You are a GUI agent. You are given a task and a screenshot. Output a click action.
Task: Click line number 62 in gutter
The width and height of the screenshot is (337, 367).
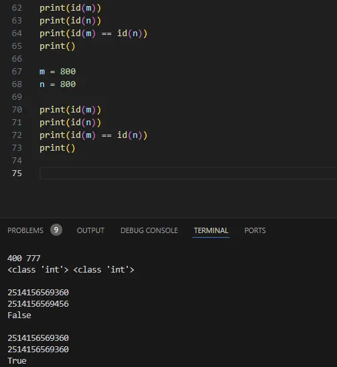(17, 8)
